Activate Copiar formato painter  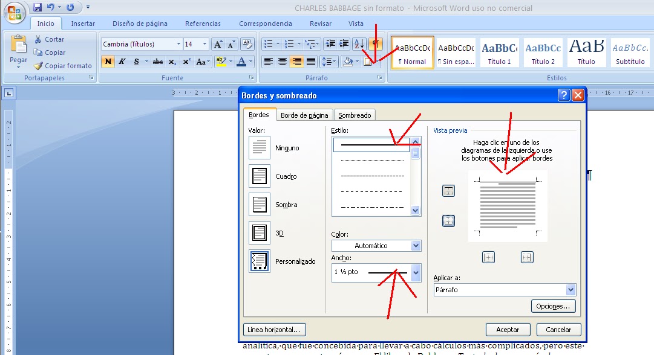[63, 66]
